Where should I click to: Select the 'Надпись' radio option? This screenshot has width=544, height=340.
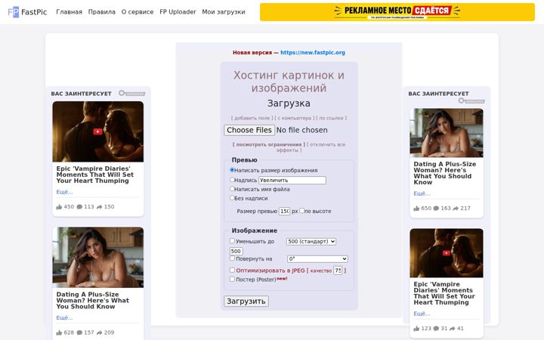coord(232,180)
